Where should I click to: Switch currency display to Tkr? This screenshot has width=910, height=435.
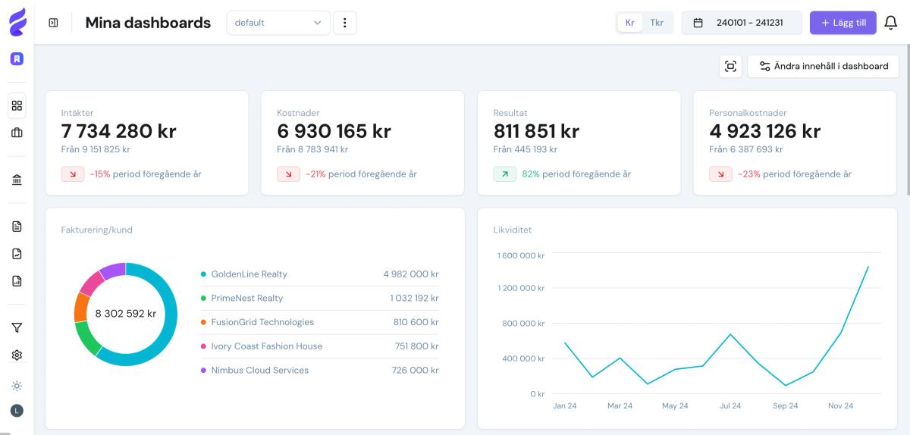657,23
